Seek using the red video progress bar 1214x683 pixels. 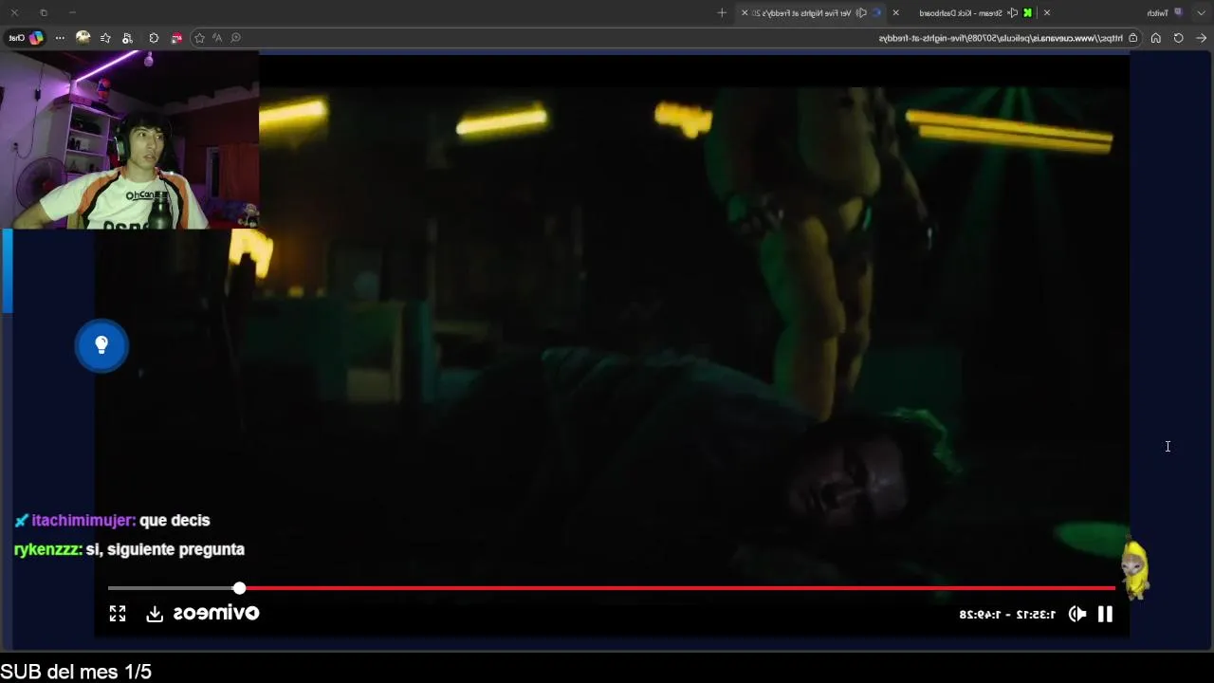(677, 588)
